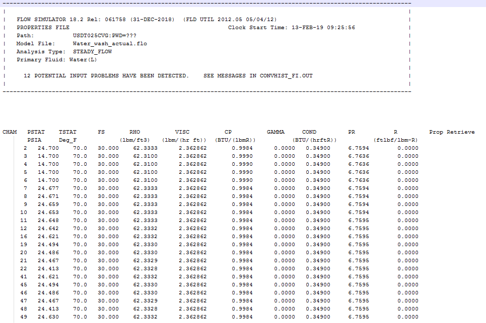486x323 pixels.
Task: Click the Primary Fluid Water(L) value
Action: (x=83, y=60)
